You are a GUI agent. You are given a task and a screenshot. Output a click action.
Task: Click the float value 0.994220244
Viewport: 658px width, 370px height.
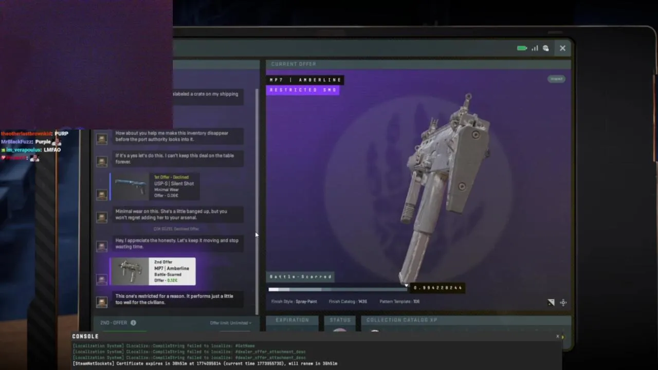tap(438, 288)
